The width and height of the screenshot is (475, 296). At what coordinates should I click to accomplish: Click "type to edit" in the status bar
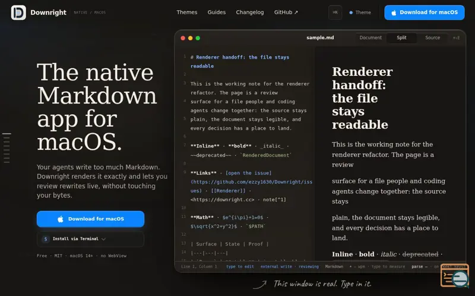coord(240,266)
